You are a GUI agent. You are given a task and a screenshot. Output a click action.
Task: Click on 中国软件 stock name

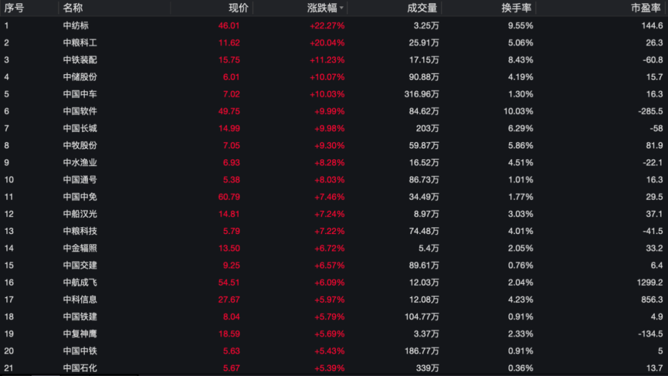pyautogui.click(x=80, y=111)
